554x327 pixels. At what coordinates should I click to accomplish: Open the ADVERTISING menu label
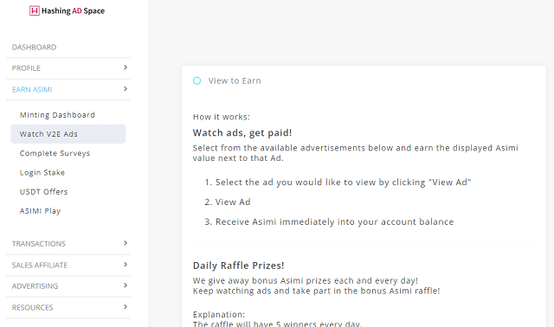pyautogui.click(x=35, y=286)
